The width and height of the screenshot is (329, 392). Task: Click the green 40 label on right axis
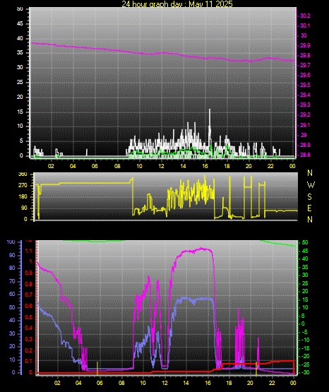coord(305,259)
